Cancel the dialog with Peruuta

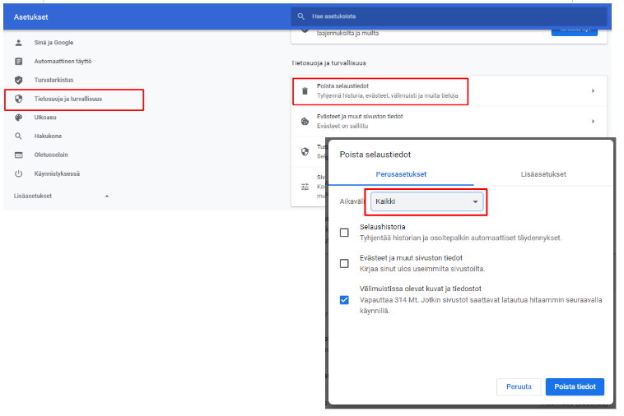click(x=519, y=386)
